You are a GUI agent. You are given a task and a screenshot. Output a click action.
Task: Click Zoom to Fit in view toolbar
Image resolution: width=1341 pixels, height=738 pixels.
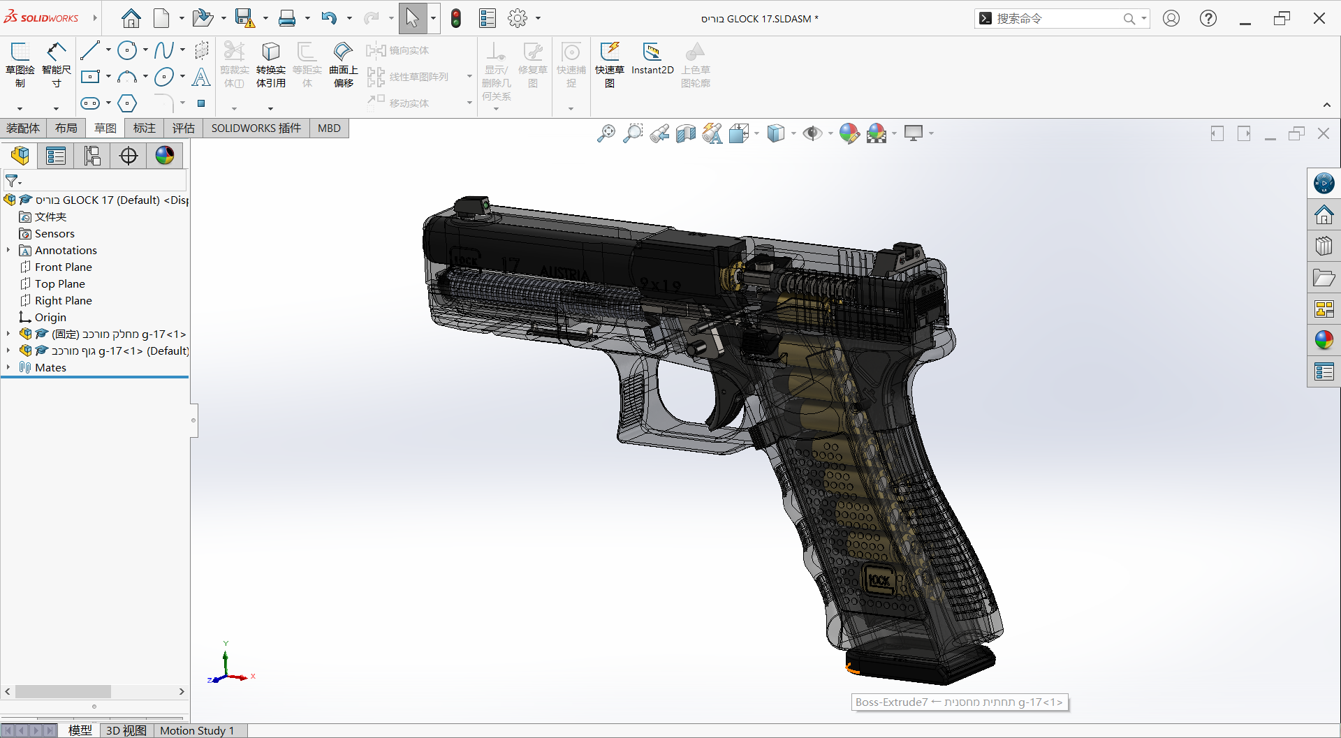tap(606, 133)
